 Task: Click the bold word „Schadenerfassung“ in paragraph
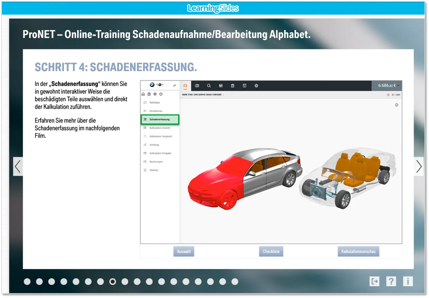75,84
